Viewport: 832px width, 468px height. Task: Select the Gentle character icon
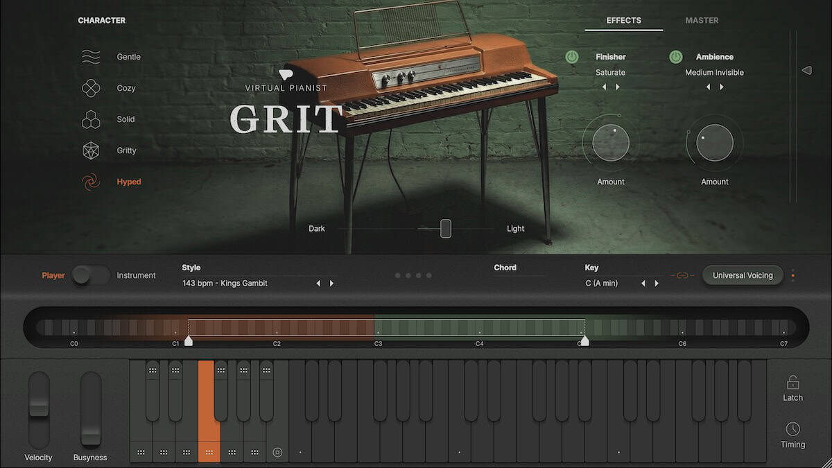pos(91,56)
